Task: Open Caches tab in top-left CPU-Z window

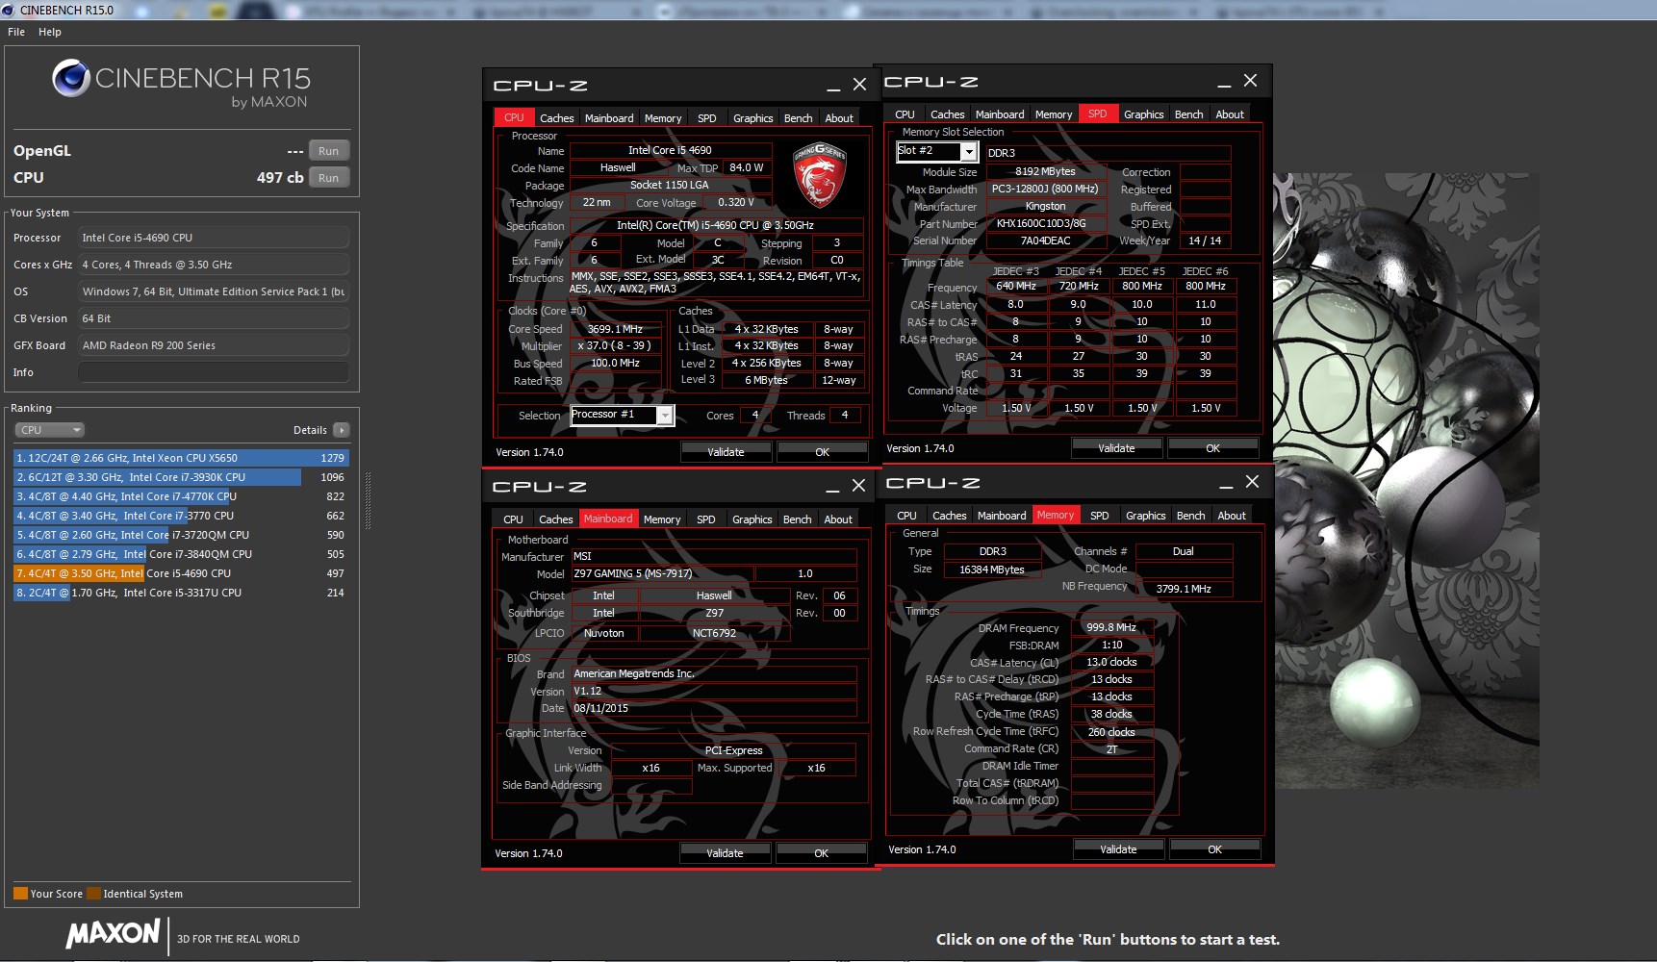Action: pos(556,118)
